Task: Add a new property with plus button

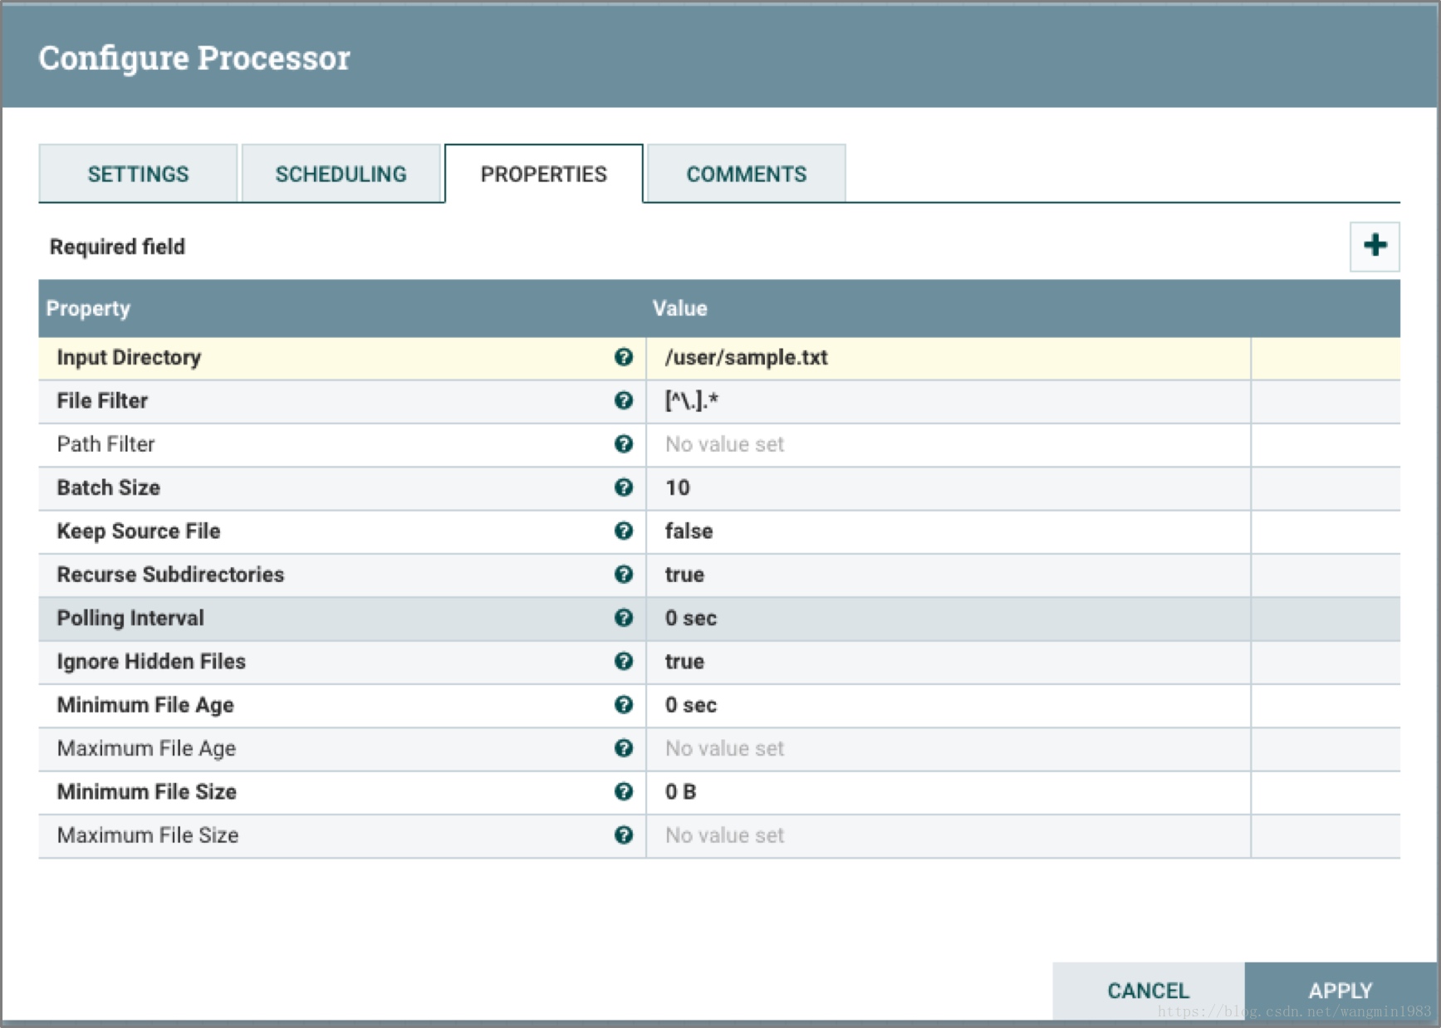Action: [x=1375, y=246]
